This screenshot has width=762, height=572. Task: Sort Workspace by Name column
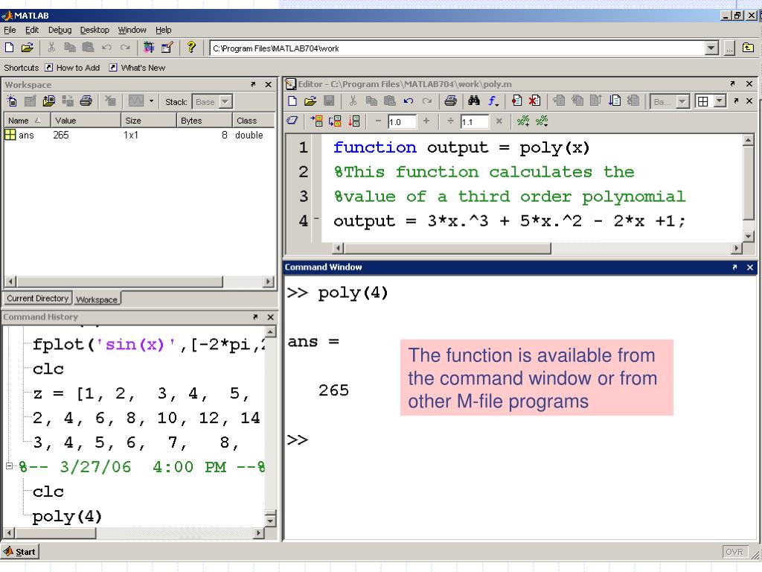(27, 120)
